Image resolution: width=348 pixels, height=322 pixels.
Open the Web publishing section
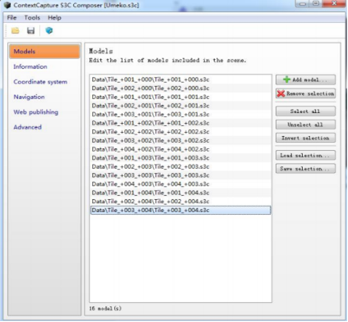pos(36,112)
